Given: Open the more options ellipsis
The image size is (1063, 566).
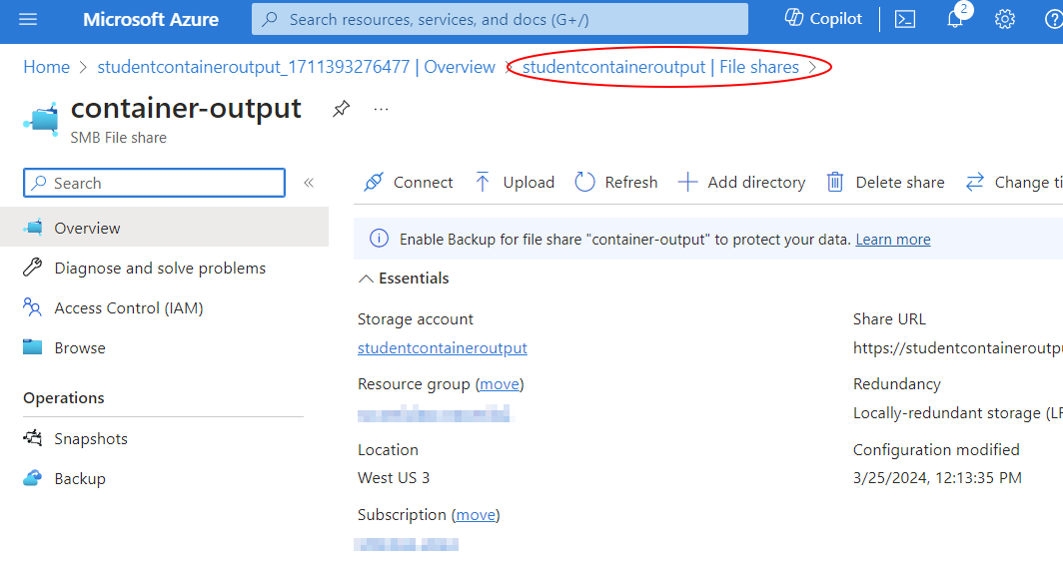Looking at the screenshot, I should click(x=381, y=109).
